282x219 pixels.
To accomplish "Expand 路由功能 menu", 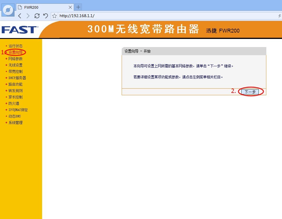I will [15, 84].
